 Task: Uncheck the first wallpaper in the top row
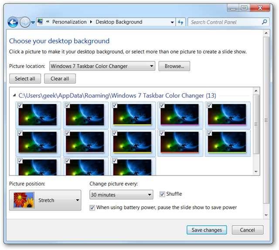[x=20, y=105]
